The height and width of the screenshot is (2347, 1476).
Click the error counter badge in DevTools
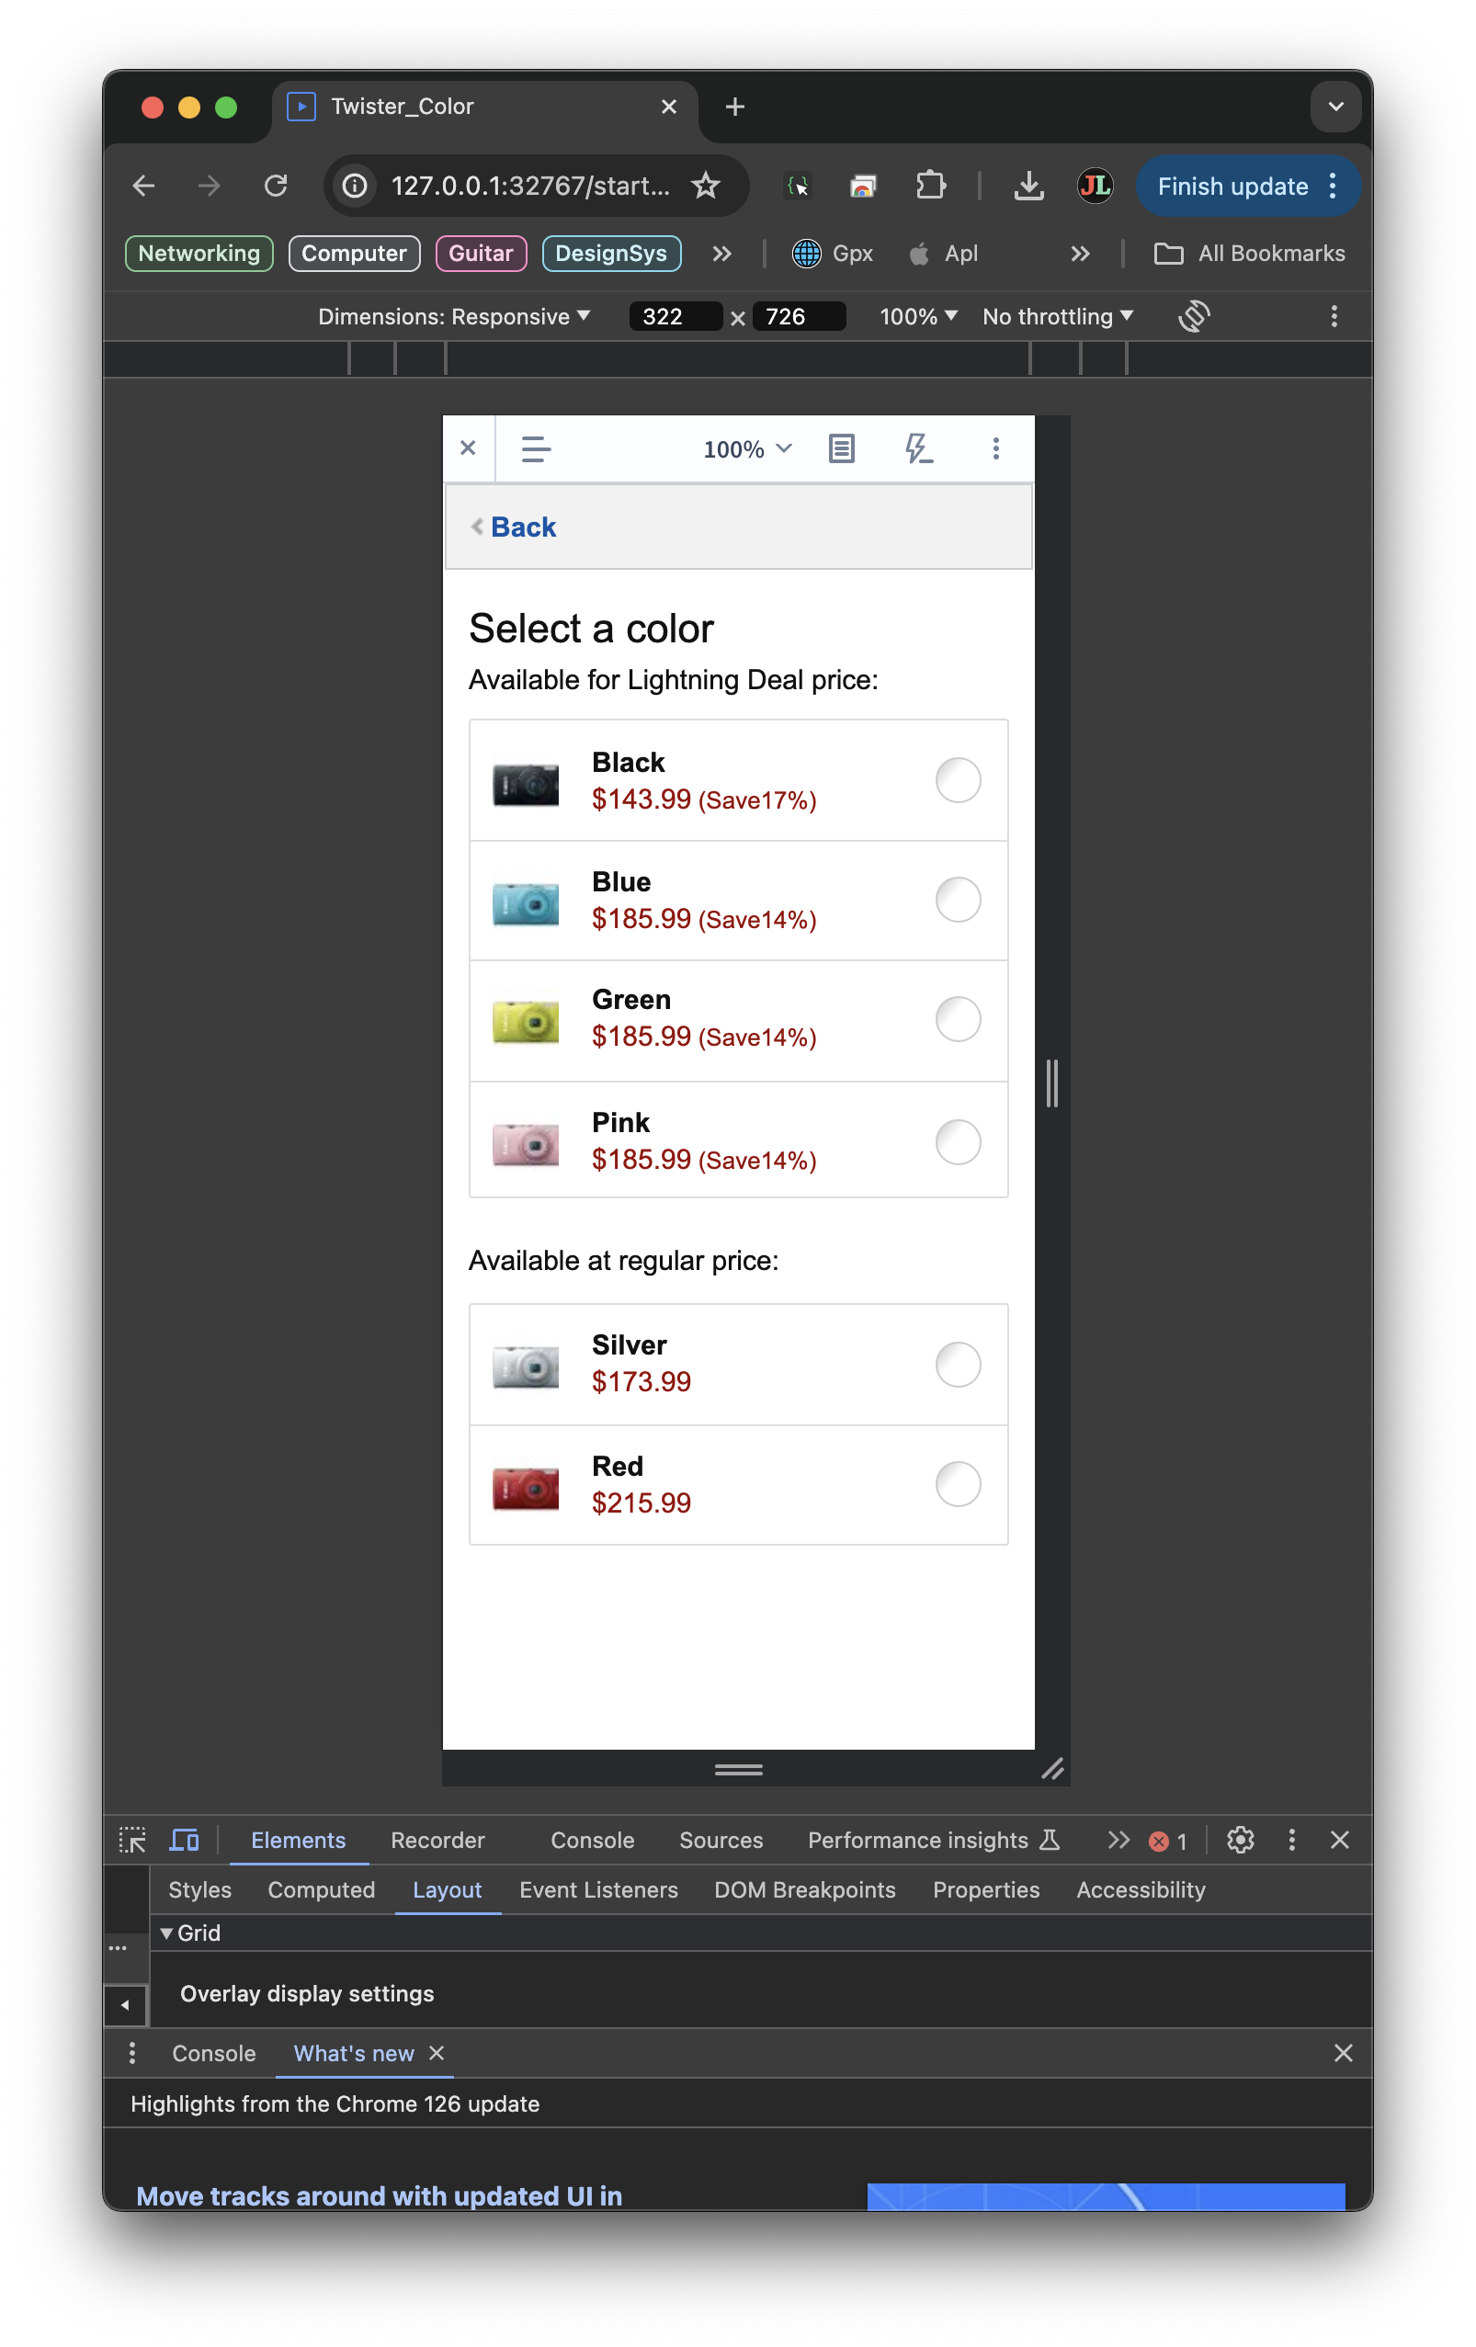[x=1167, y=1840]
